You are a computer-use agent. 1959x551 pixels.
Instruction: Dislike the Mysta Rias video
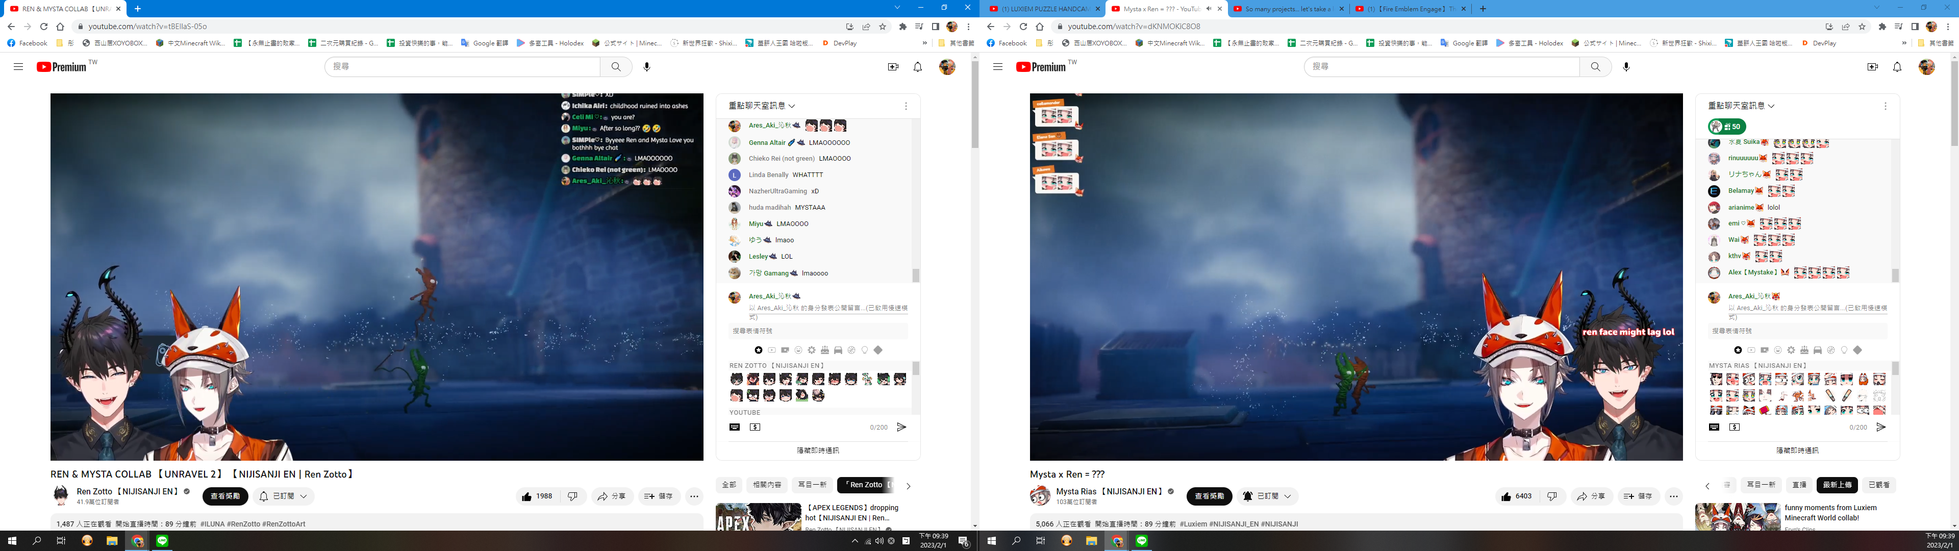tap(1551, 496)
